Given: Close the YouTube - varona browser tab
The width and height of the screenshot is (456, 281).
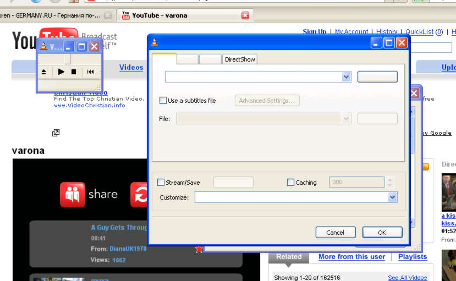Looking at the screenshot, I should [x=245, y=15].
